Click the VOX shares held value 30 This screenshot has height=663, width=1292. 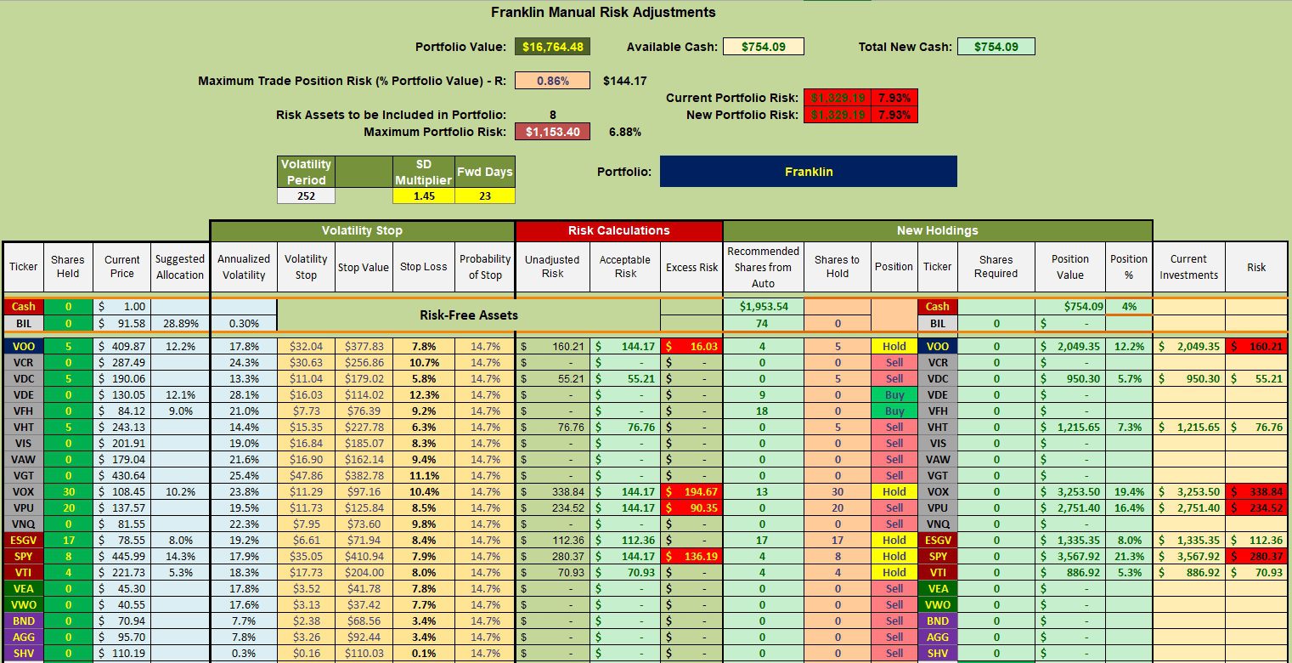coord(68,492)
